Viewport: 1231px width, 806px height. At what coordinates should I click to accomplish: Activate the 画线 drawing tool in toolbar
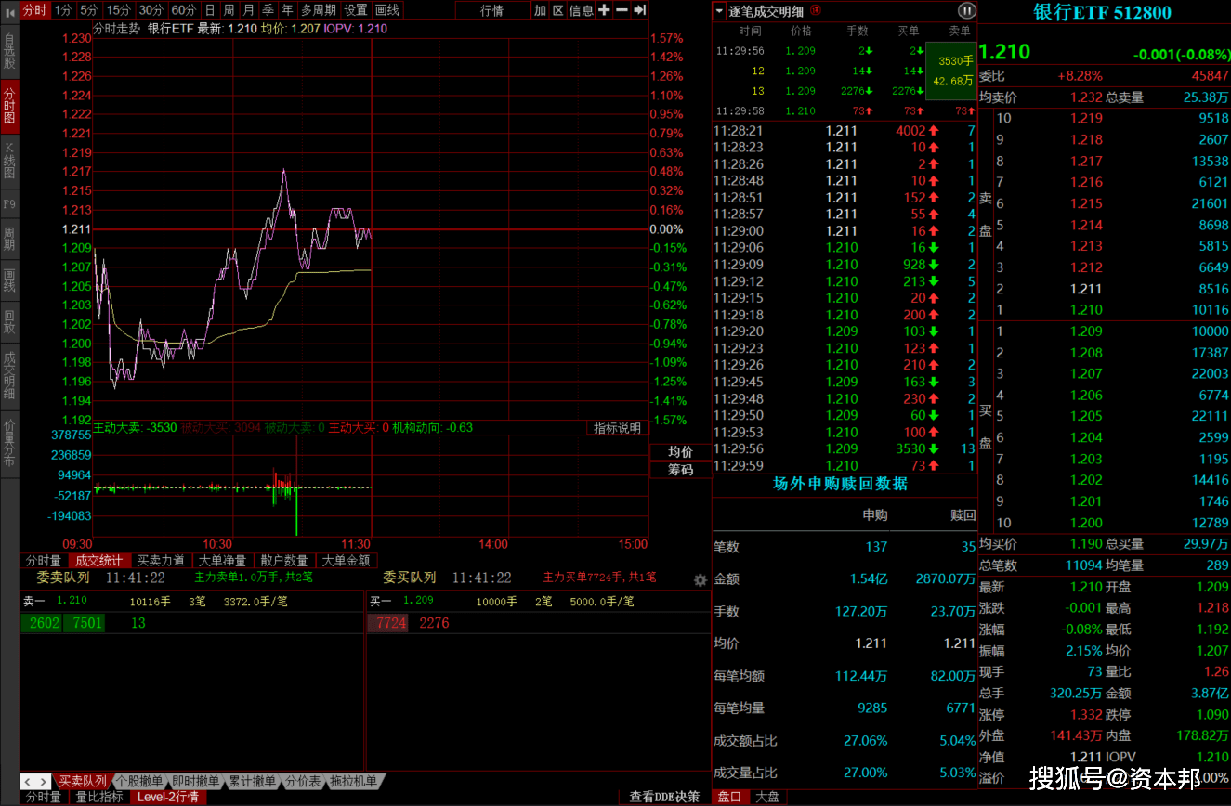(387, 9)
